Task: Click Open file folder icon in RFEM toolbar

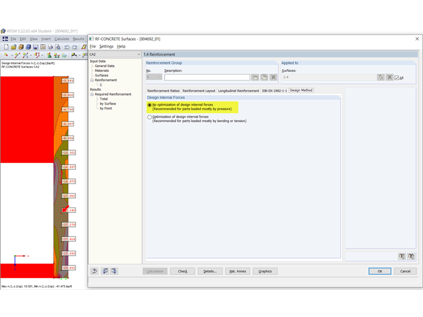Action: [13, 47]
